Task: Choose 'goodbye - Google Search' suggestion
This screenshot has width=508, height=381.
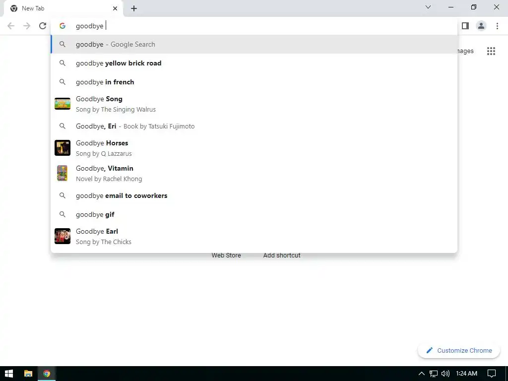Action: pos(254,44)
